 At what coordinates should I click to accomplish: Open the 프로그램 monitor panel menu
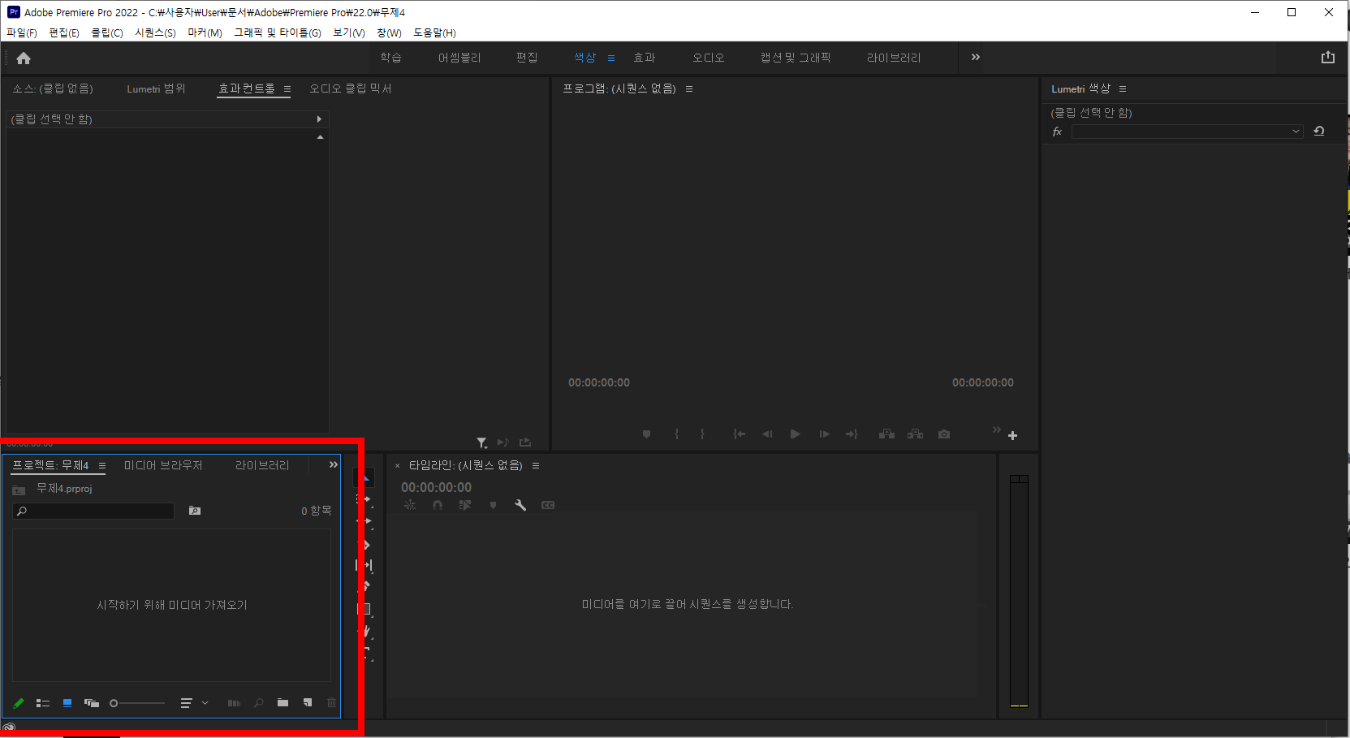(x=689, y=89)
